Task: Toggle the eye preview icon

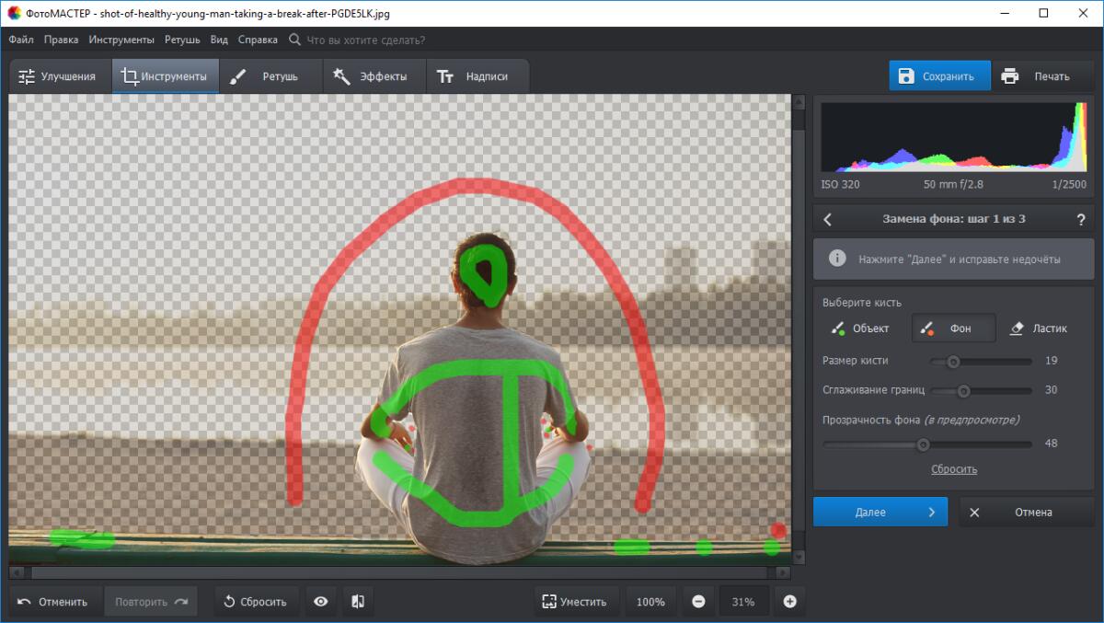Action: 321,602
